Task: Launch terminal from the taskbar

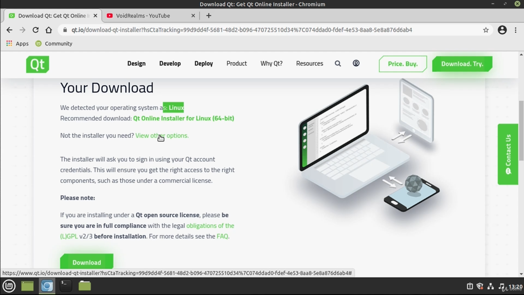Action: [65, 286]
